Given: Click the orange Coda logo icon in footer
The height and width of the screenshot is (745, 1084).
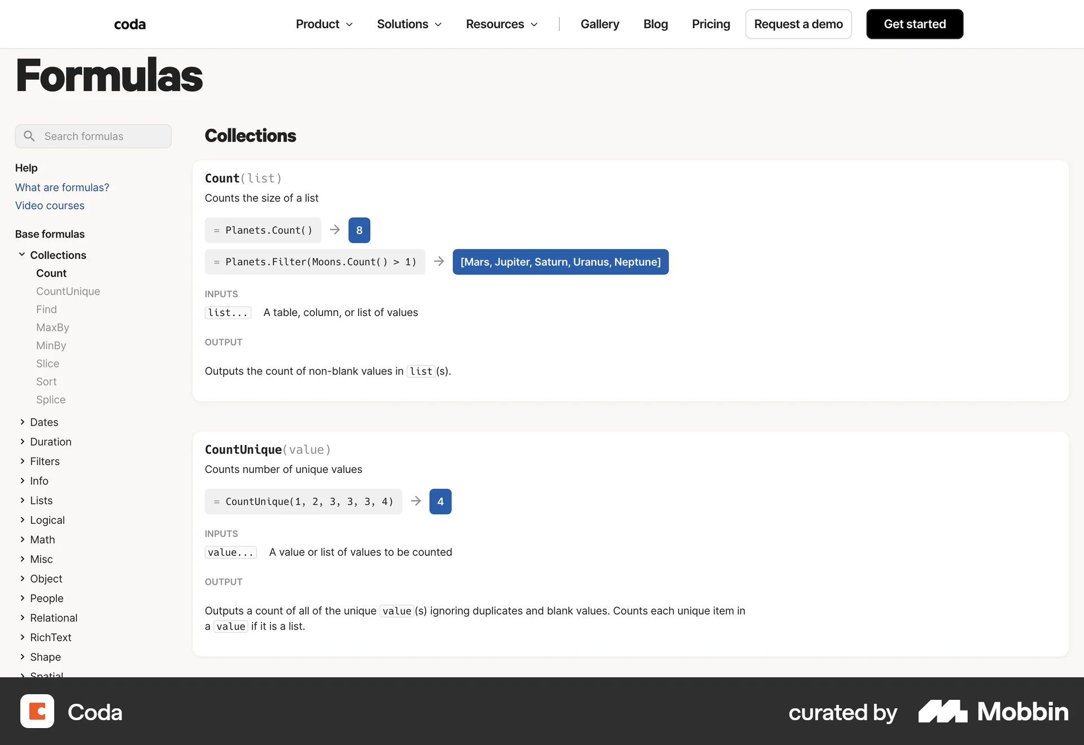Looking at the screenshot, I should [36, 711].
